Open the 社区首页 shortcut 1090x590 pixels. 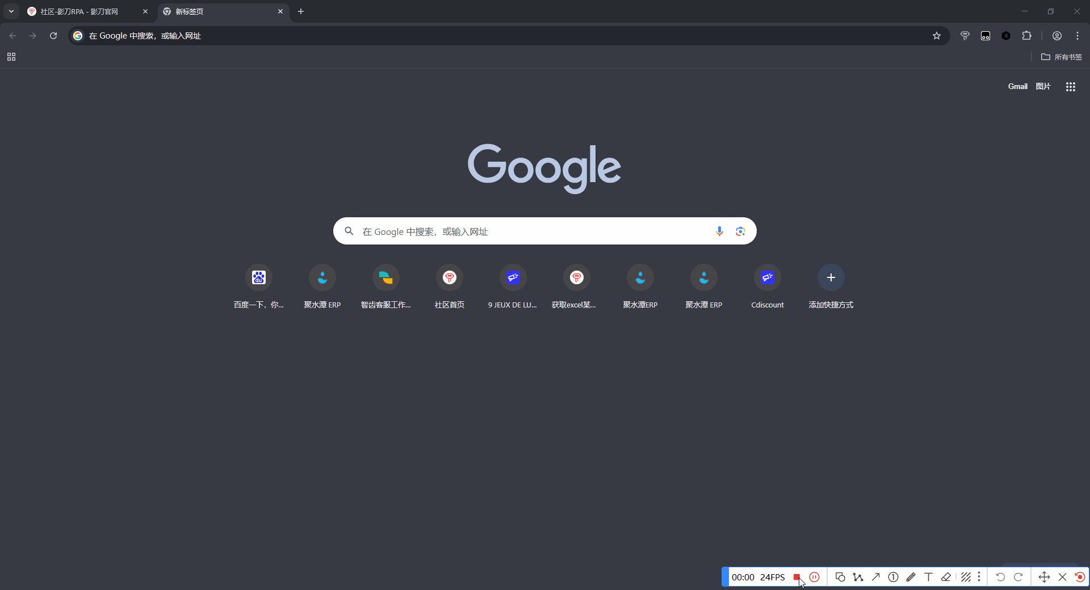(x=450, y=288)
